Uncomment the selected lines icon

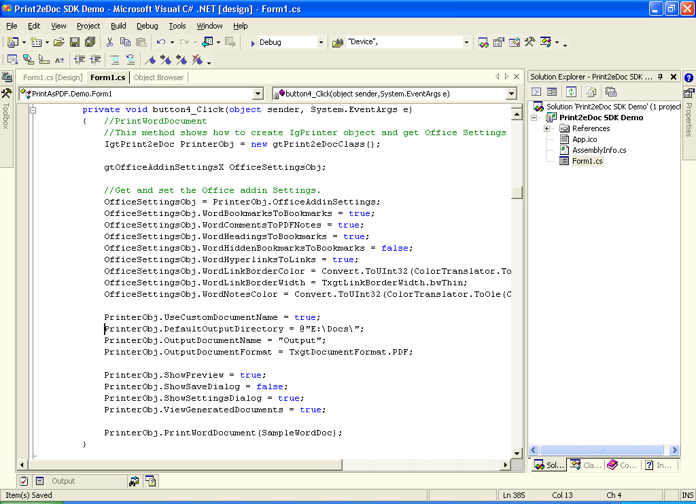130,60
